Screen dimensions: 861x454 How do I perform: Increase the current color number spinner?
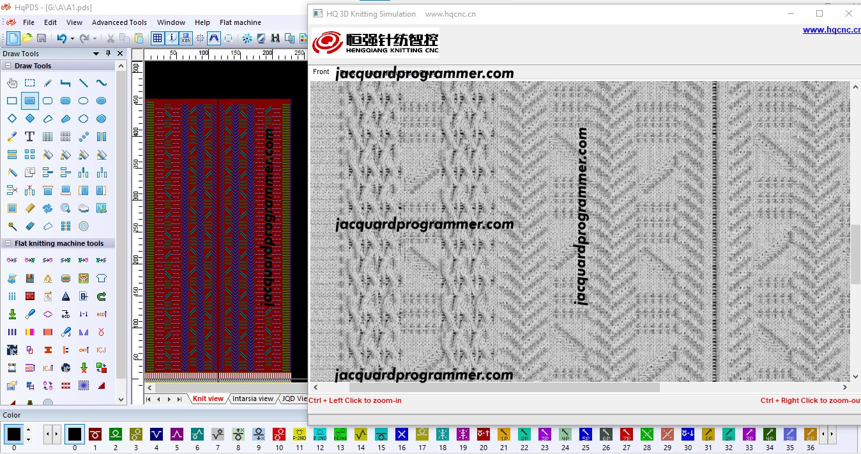27,431
